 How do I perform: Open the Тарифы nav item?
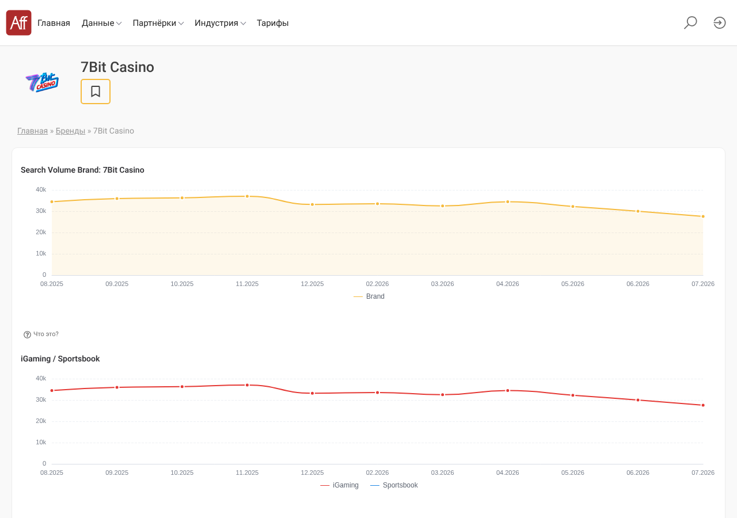(272, 23)
